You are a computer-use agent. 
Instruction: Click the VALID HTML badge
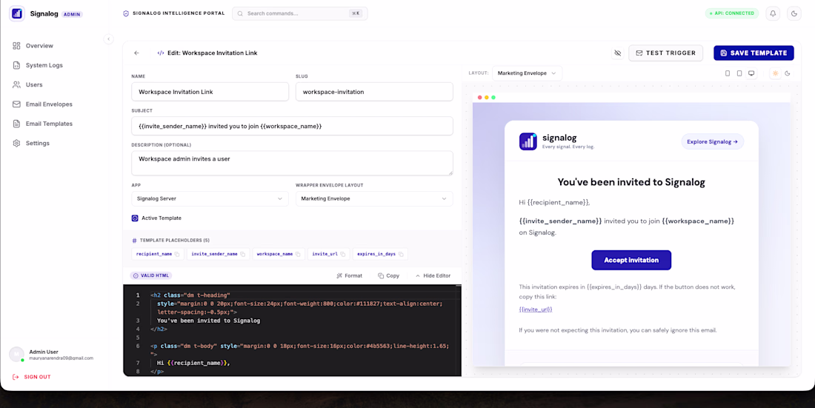(150, 276)
